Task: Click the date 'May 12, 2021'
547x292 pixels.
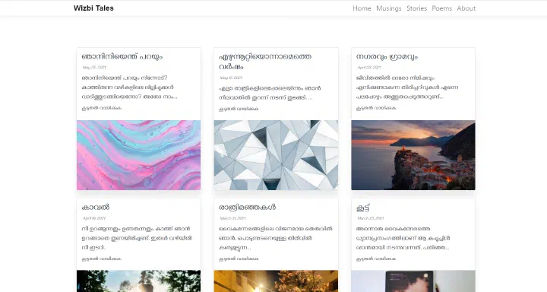Action: pos(231,78)
